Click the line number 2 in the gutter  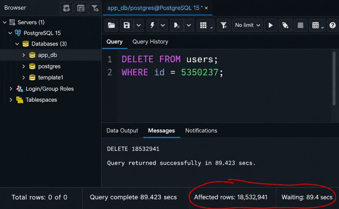coord(110,72)
